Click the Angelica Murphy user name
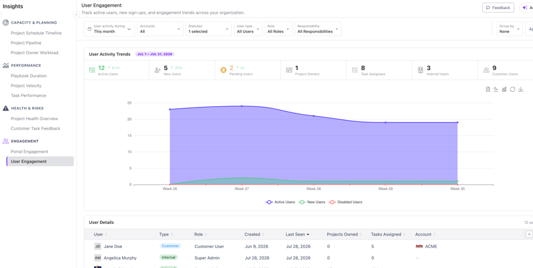Image resolution: width=533 pixels, height=268 pixels. 120,258
